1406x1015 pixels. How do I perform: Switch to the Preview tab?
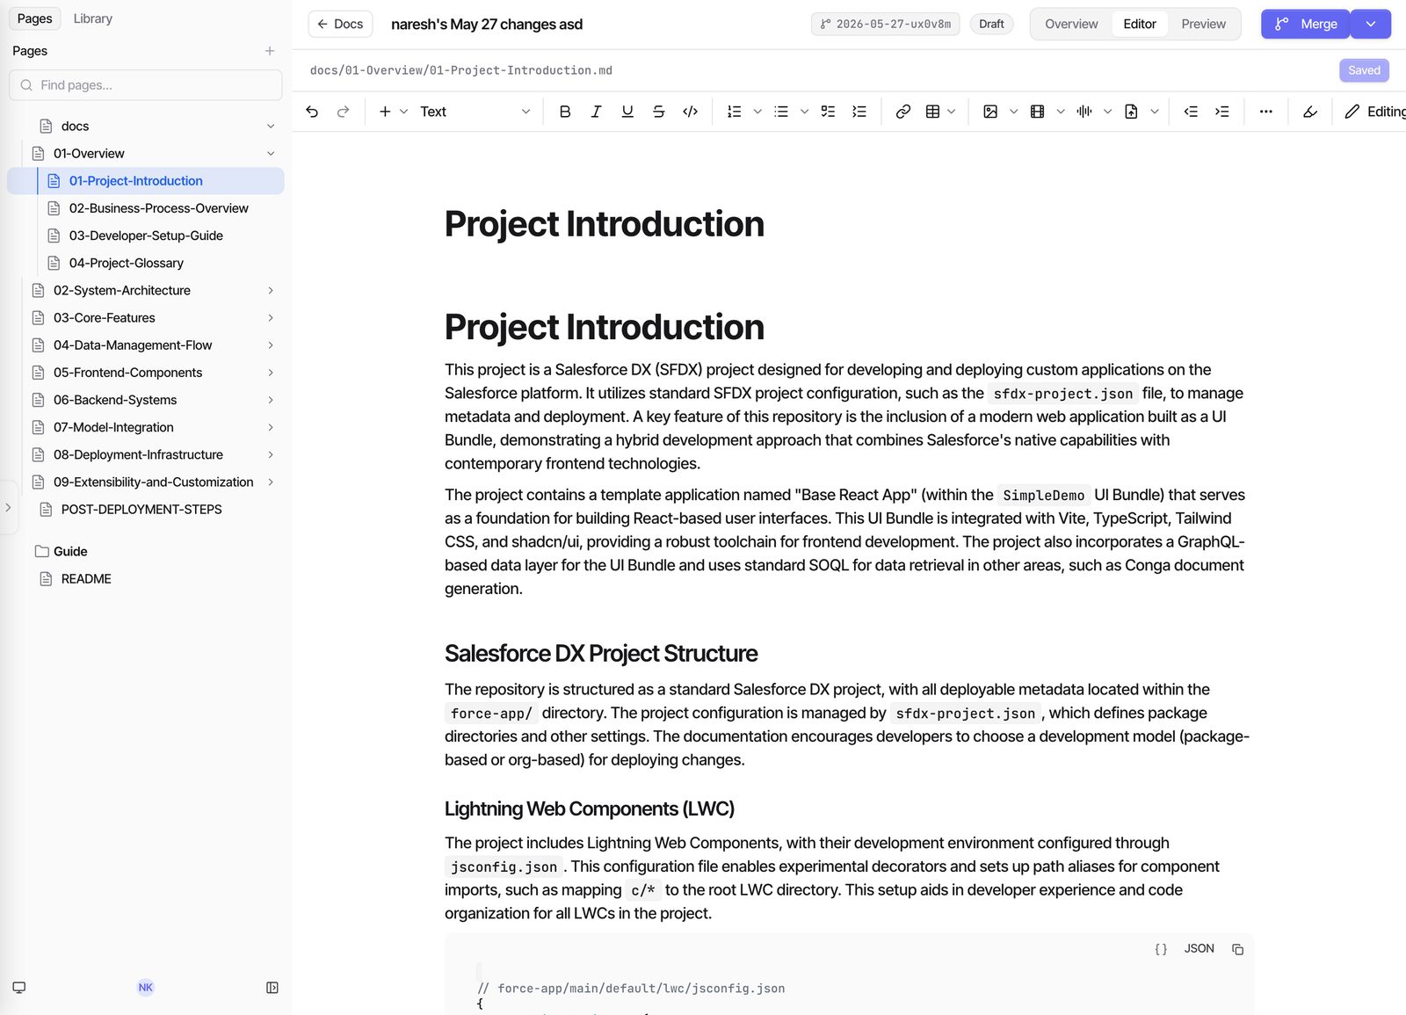(x=1203, y=25)
